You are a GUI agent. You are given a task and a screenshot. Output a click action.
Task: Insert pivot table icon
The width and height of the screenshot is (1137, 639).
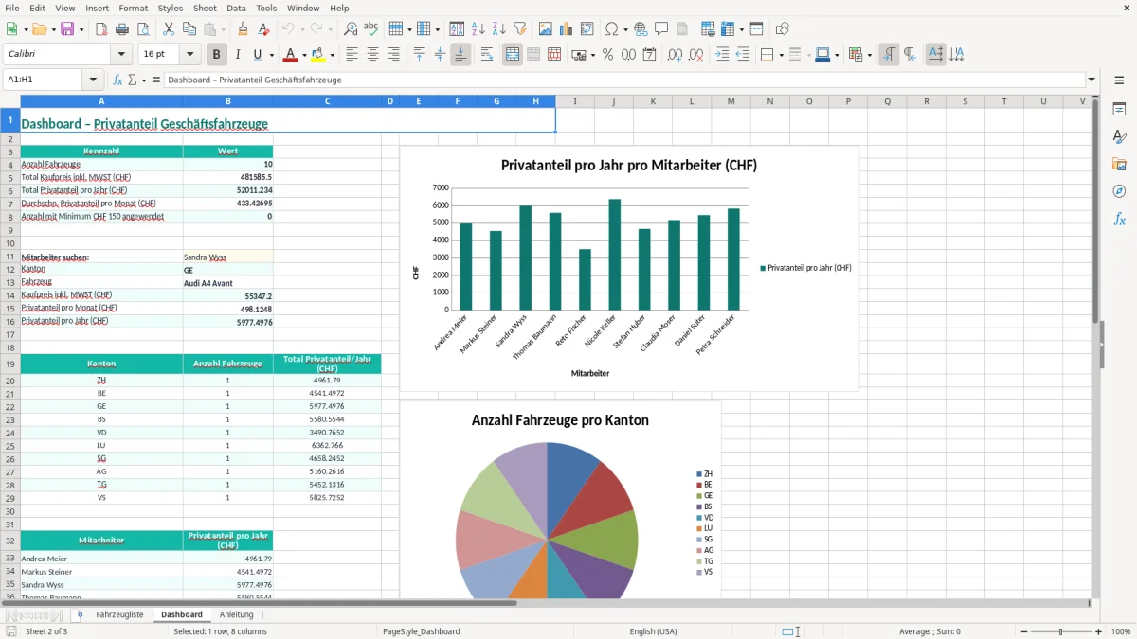(587, 29)
